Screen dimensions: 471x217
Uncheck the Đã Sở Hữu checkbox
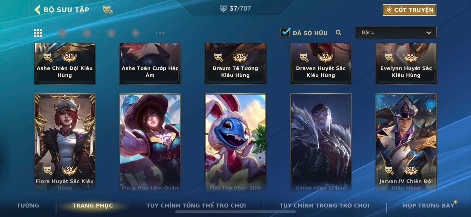pyautogui.click(x=285, y=32)
